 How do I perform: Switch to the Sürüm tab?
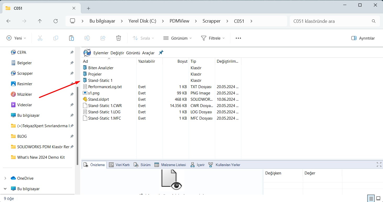142,165
